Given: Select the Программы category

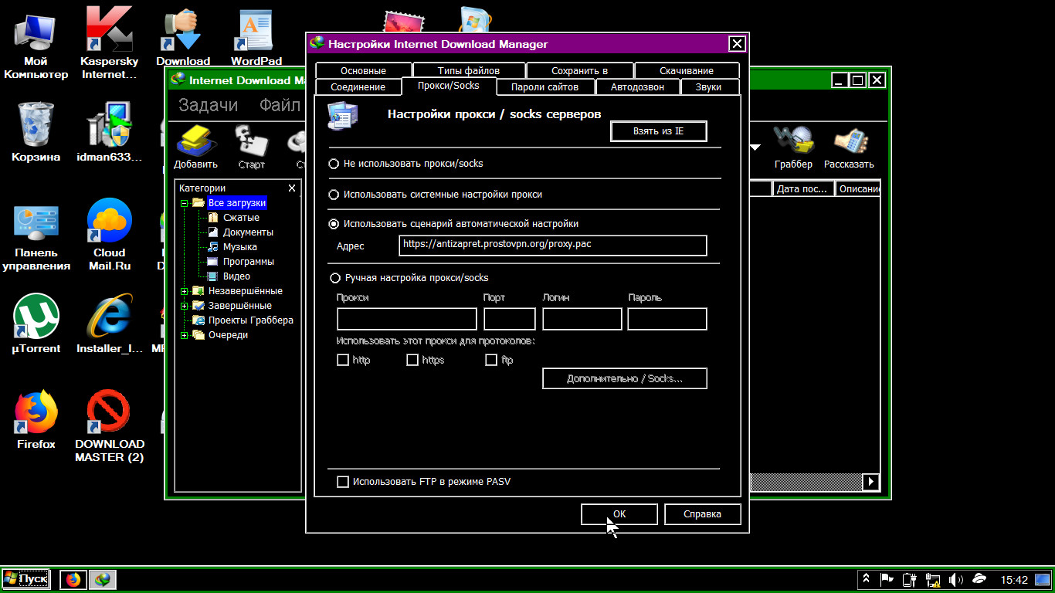Looking at the screenshot, I should pos(249,262).
